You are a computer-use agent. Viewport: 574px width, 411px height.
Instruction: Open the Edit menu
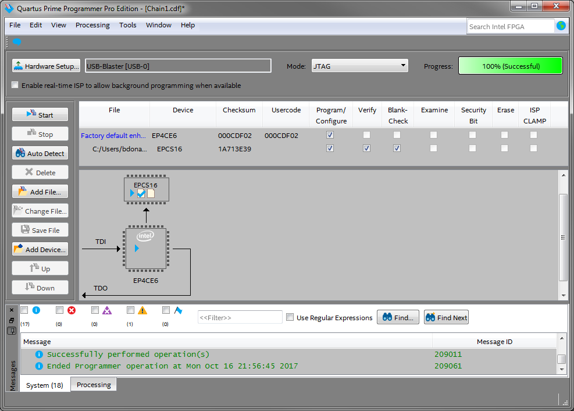pos(36,25)
